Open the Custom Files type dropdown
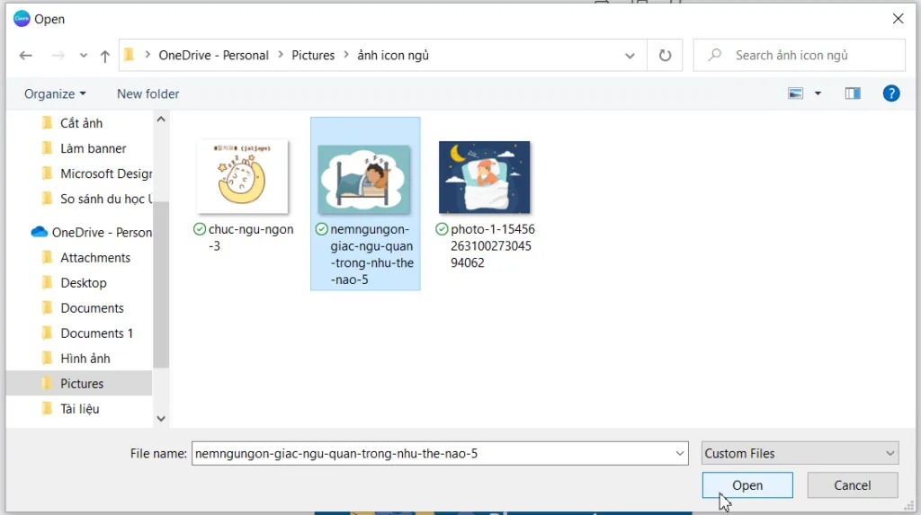The image size is (921, 515). [800, 453]
